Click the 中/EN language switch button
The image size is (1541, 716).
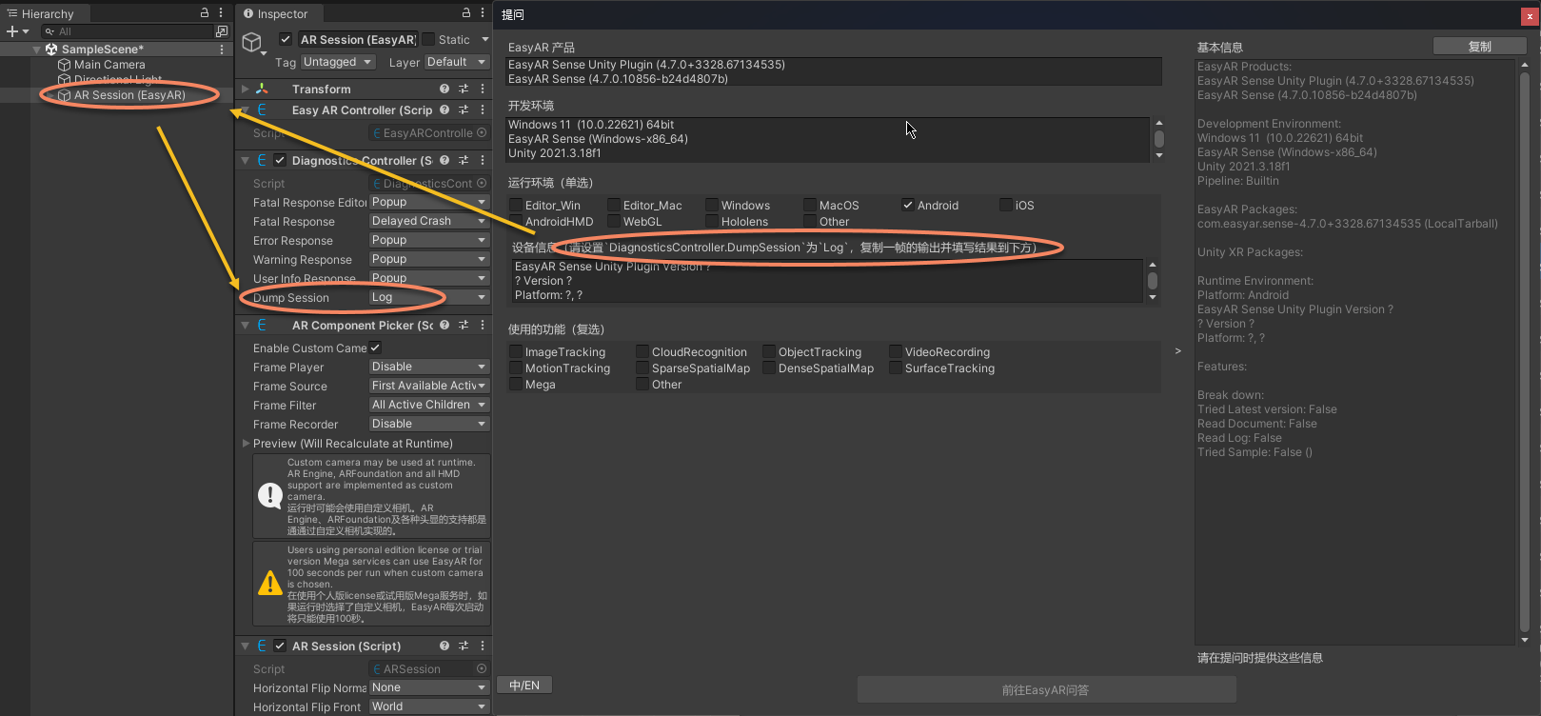coord(524,686)
